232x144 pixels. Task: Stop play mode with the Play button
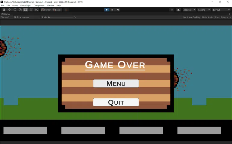click(x=107, y=10)
